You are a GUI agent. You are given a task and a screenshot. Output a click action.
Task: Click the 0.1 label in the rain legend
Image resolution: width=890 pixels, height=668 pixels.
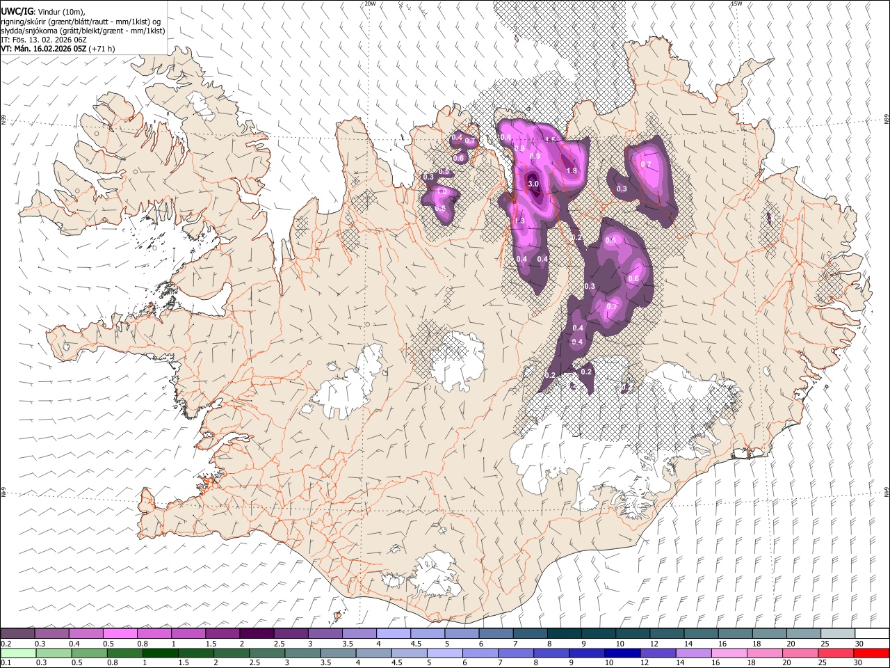[6, 663]
